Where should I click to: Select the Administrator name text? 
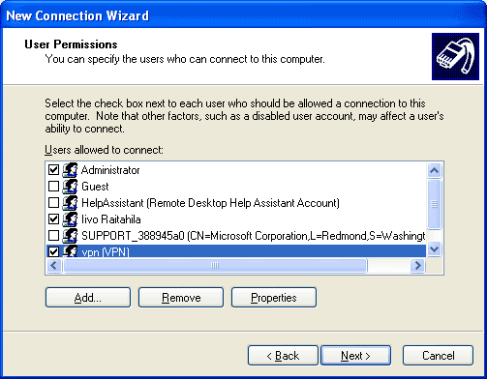pyautogui.click(x=110, y=170)
